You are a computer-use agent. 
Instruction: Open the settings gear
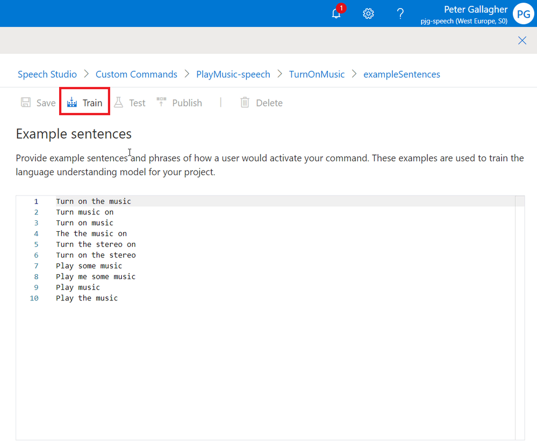[368, 13]
